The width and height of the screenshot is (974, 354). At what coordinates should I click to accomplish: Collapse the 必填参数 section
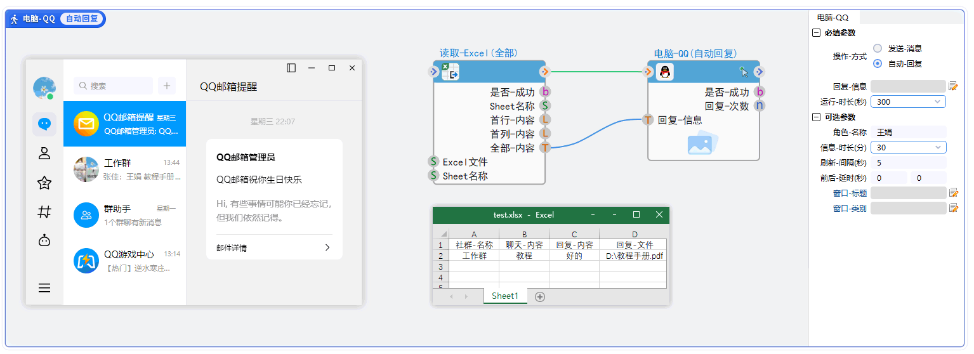click(x=816, y=33)
